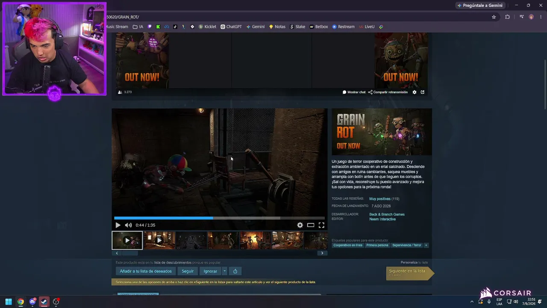Screen dimensions: 547x308
Task: Open the Supervivencia / Terror tag
Action: 407,245
